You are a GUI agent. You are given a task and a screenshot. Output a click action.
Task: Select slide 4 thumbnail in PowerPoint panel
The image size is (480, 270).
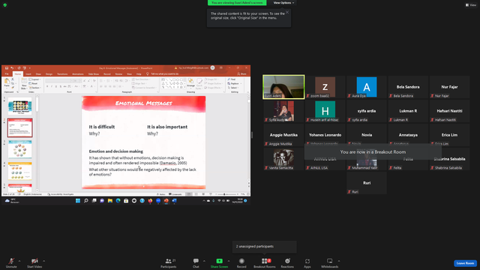[x=20, y=171]
